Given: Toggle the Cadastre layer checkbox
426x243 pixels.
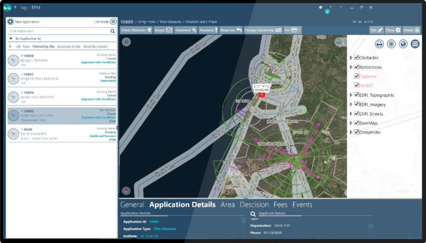Looking at the screenshot, I should point(357,76).
